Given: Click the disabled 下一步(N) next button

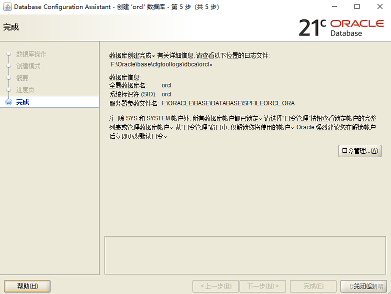Looking at the screenshot, I should pos(263,287).
